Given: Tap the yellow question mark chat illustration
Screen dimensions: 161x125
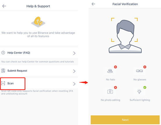Looking at the screenshot, I should (38, 22).
